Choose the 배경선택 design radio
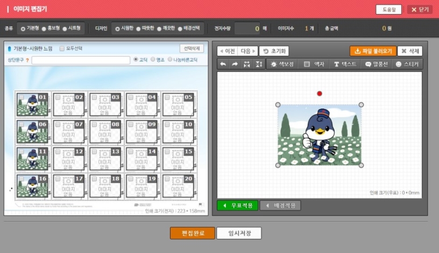Viewport: 439px width, 253px height. 180,29
